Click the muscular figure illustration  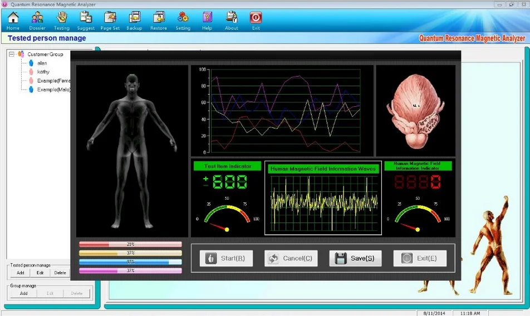point(490,245)
